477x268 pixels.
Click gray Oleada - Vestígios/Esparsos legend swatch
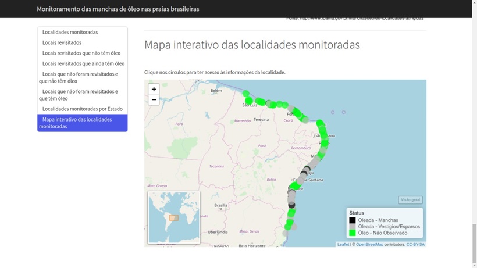[x=353, y=227]
